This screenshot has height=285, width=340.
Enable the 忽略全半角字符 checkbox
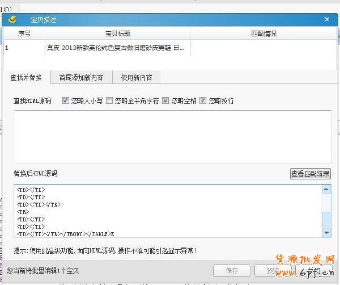click(x=109, y=101)
